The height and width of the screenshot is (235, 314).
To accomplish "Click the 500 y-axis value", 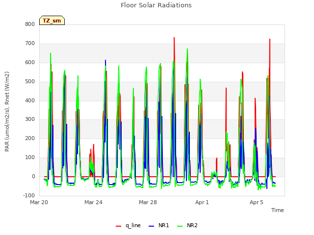I will pyautogui.click(x=30, y=82).
